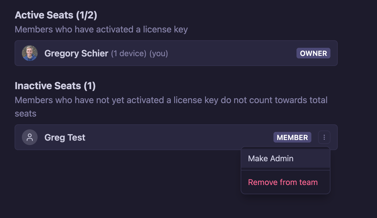The width and height of the screenshot is (377, 218).
Task: Select the Greg Test name text
Action: [65, 138]
